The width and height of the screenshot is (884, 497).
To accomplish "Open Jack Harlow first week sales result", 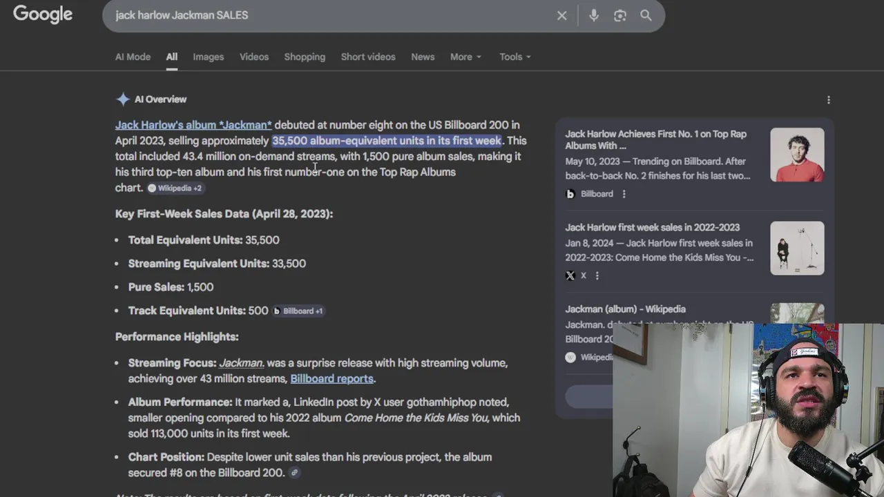I will pos(652,227).
